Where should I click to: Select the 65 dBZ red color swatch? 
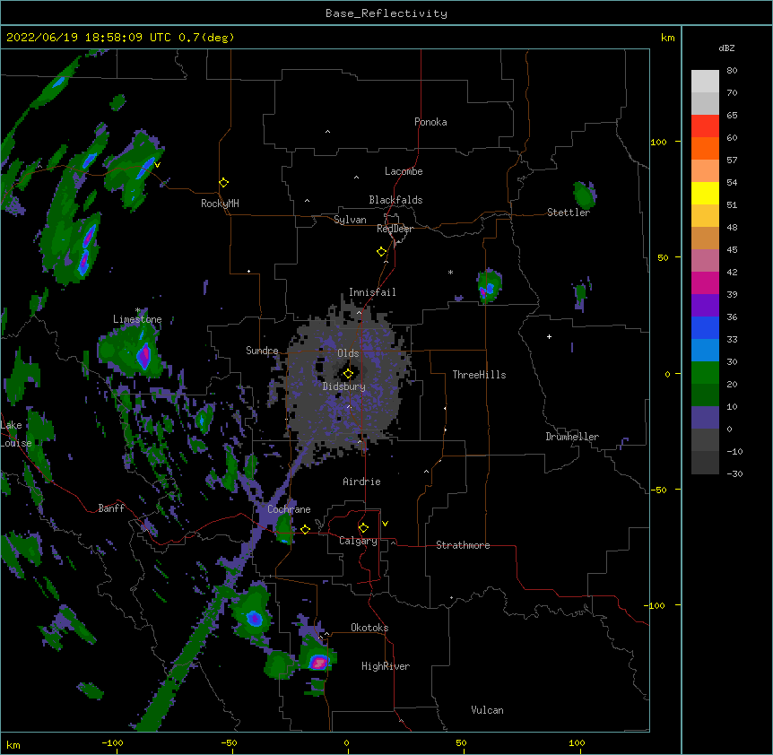pyautogui.click(x=705, y=126)
